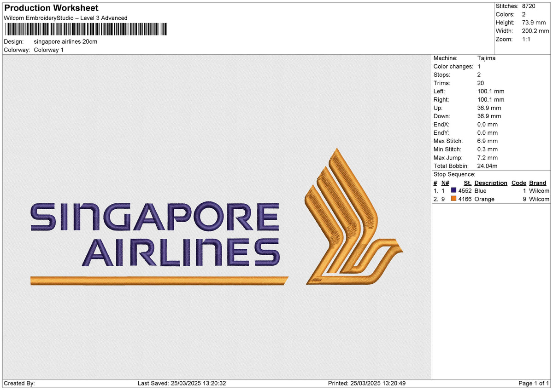This screenshot has height=390, width=553.
Task: Click the EndX value 0.0 mm
Action: tap(488, 125)
